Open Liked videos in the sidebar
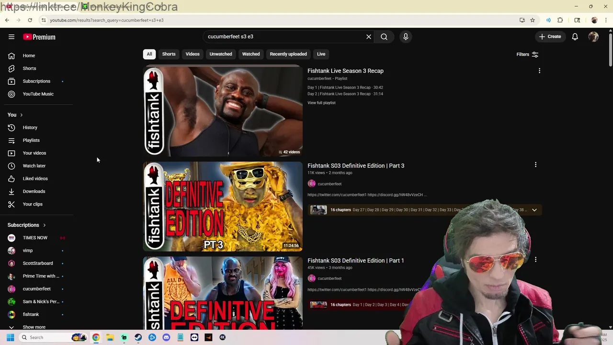Image resolution: width=613 pixels, height=345 pixels. tap(38, 179)
